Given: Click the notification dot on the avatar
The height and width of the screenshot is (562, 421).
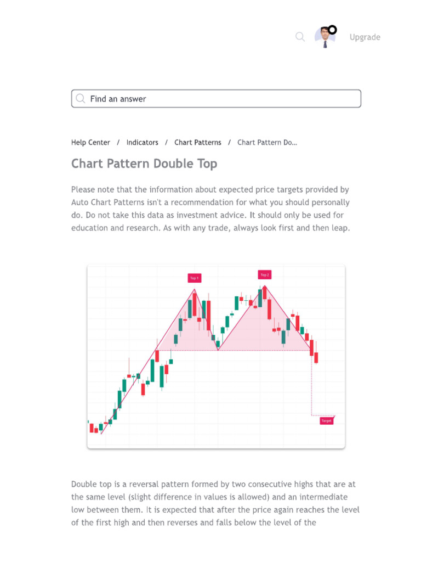Looking at the screenshot, I should coord(333,30).
